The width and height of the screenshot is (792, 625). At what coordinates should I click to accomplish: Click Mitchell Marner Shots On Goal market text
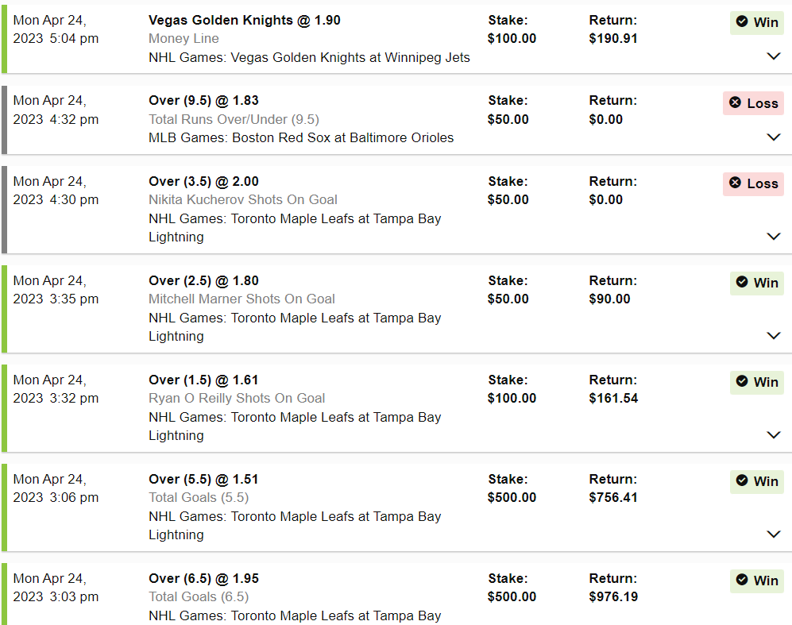coord(241,299)
